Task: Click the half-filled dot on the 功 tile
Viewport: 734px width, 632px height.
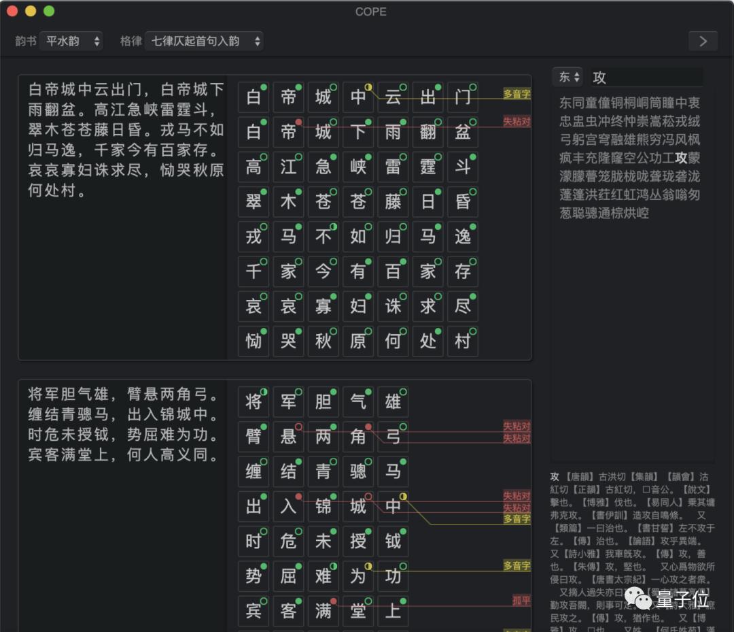Action: pos(402,566)
